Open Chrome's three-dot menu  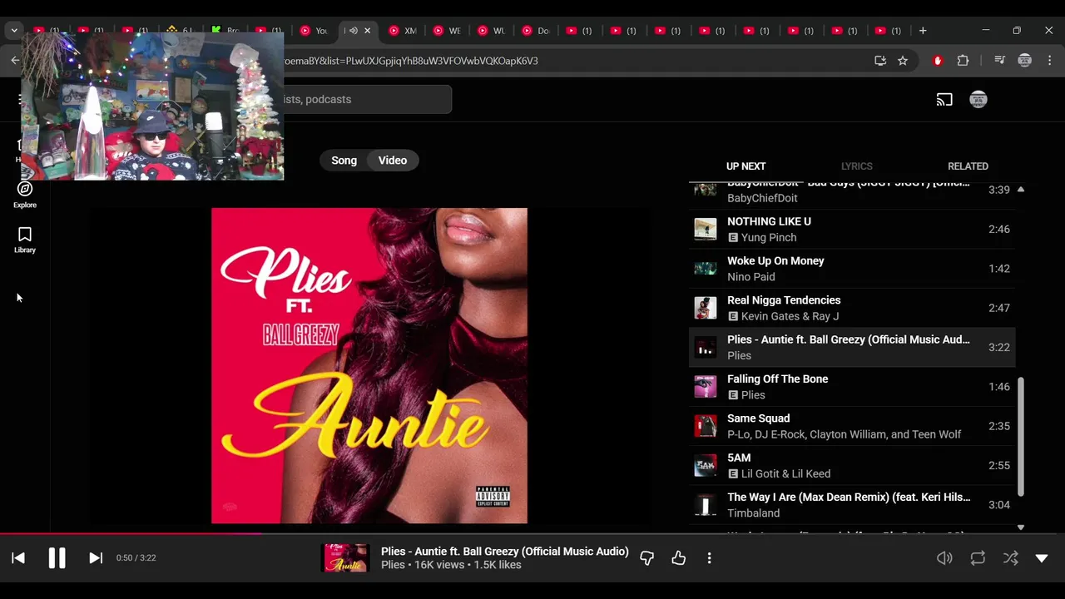(x=1049, y=61)
